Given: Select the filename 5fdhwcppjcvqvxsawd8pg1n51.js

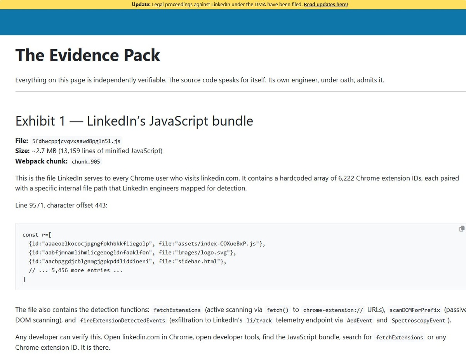Looking at the screenshot, I should point(76,141).
